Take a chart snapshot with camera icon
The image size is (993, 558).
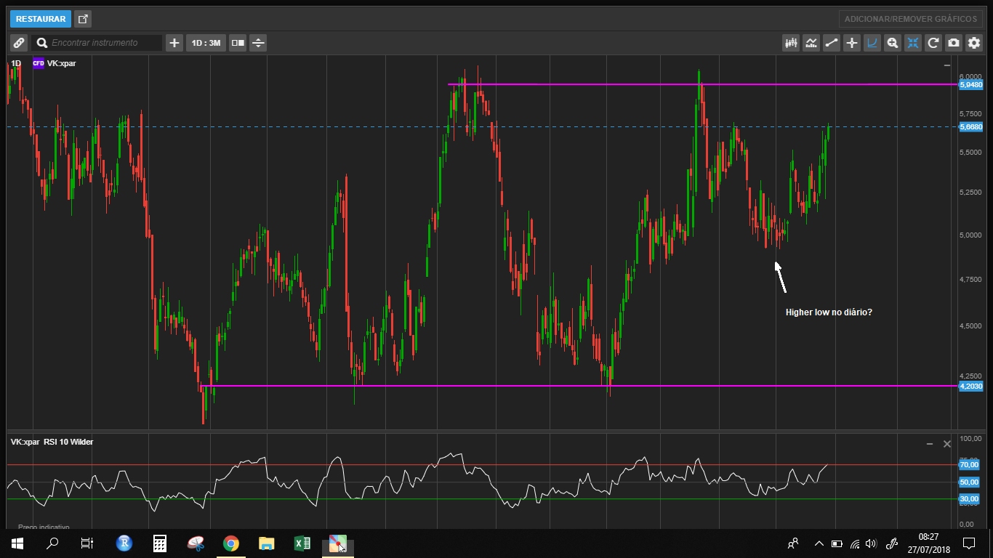click(x=954, y=43)
